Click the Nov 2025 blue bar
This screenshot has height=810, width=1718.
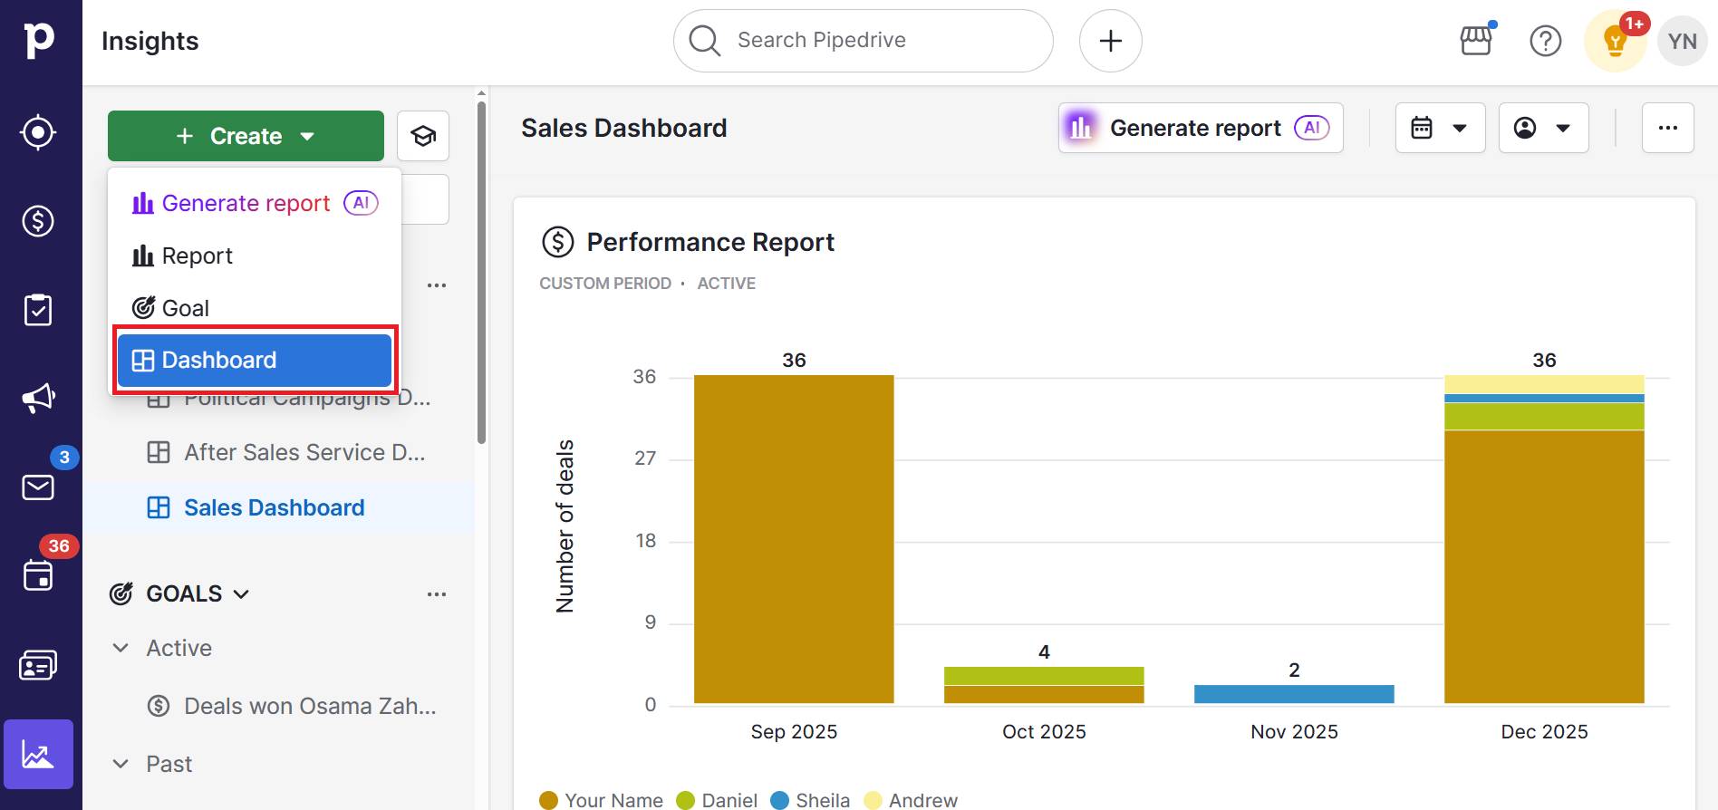(x=1294, y=694)
